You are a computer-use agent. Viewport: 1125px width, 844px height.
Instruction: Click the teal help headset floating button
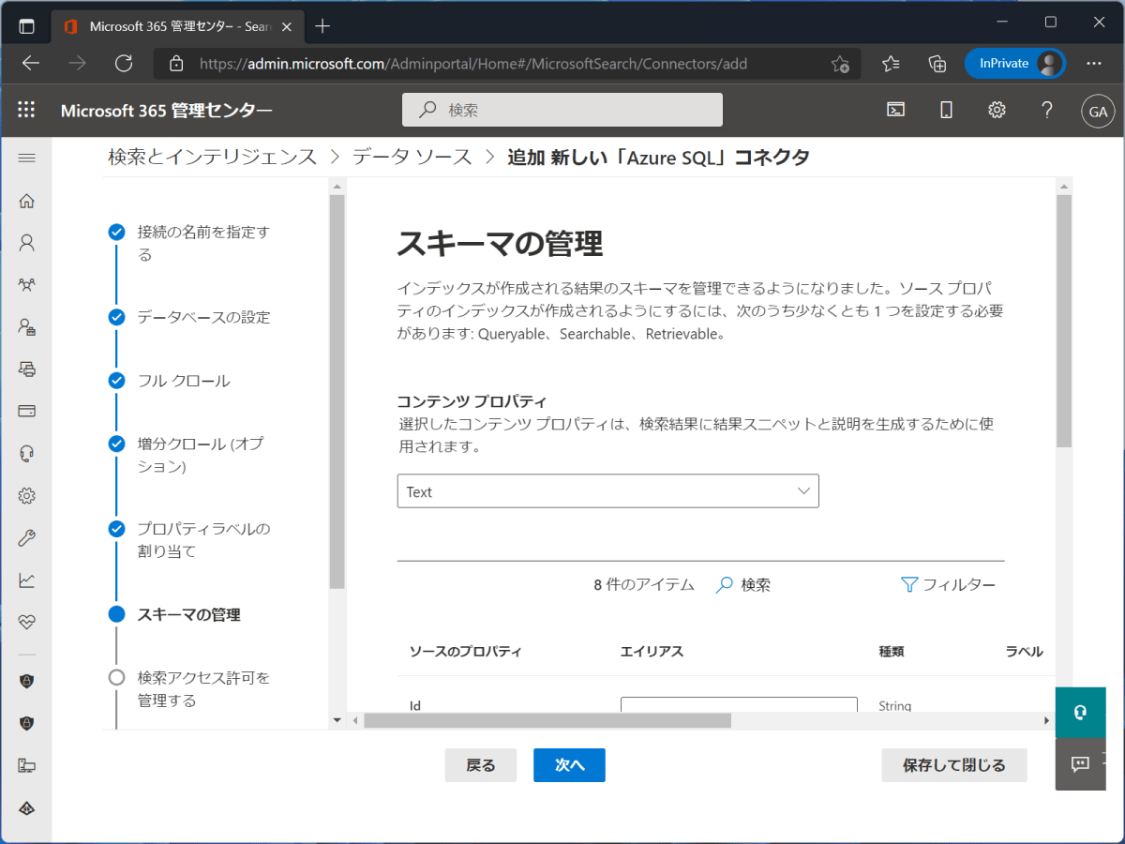(x=1080, y=713)
